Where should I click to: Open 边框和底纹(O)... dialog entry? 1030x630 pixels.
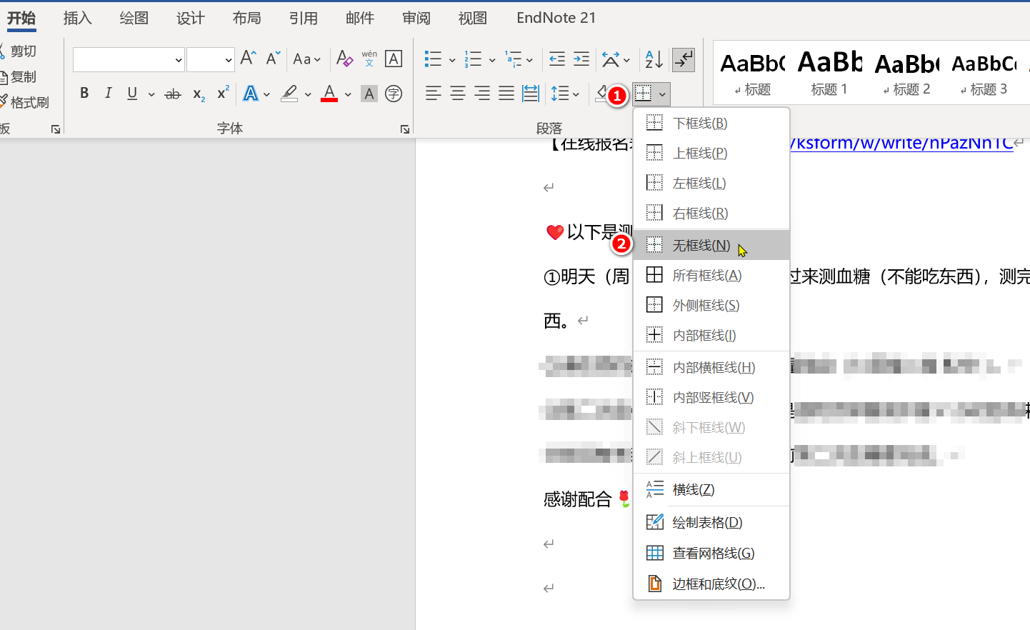[x=718, y=584]
